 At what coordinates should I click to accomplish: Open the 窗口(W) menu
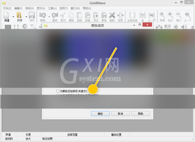[75, 8]
